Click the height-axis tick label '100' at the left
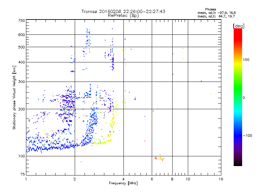The width and height of the screenshot is (260, 195). point(21,156)
